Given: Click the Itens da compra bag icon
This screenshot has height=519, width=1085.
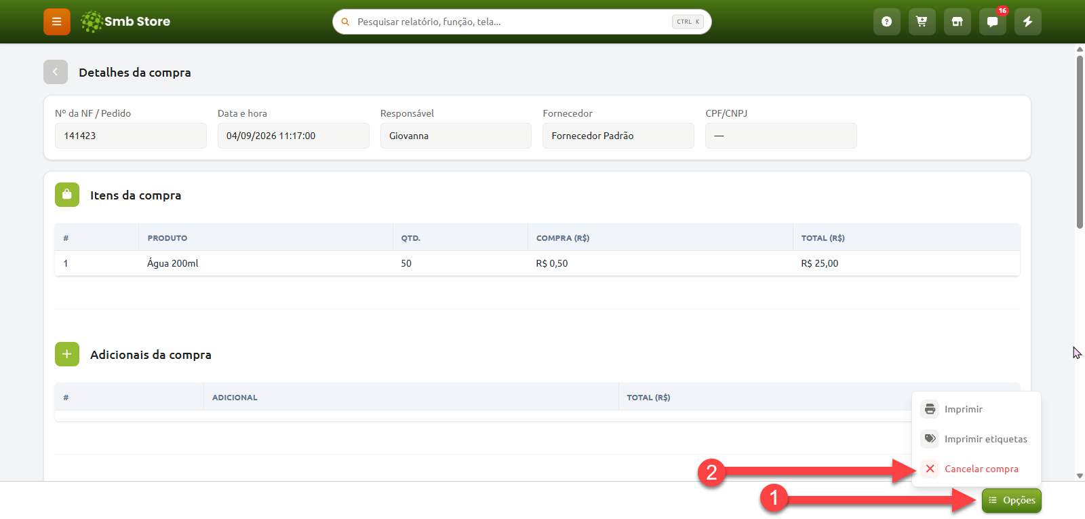Looking at the screenshot, I should (67, 195).
